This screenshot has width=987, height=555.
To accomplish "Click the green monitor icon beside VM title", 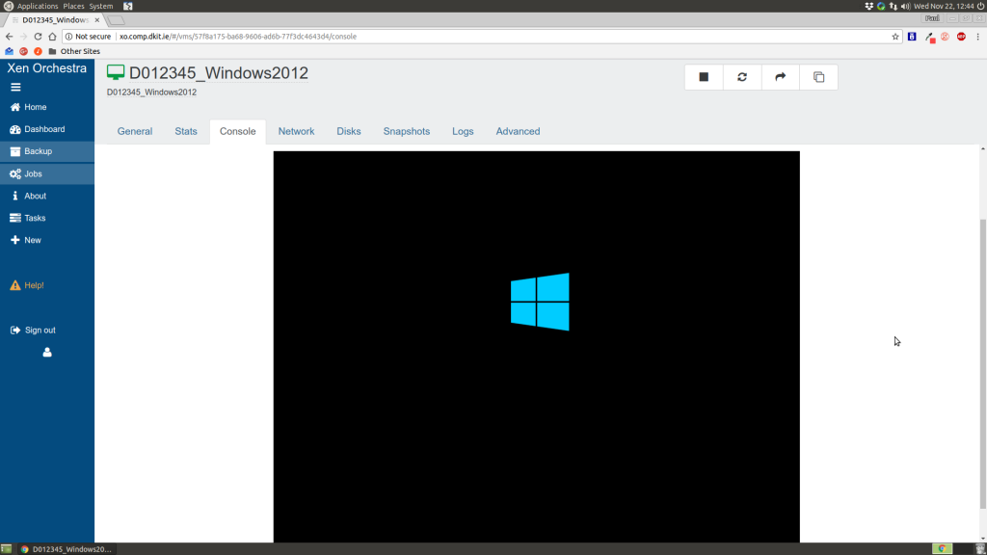I will (116, 72).
